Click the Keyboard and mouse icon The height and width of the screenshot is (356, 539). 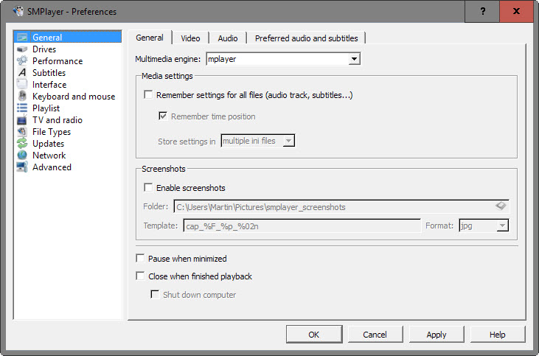(x=22, y=96)
